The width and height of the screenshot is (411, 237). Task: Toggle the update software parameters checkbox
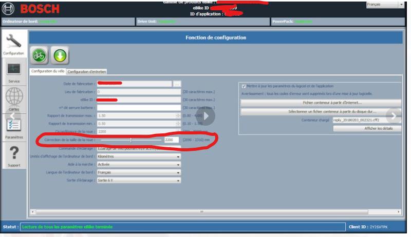[244, 86]
